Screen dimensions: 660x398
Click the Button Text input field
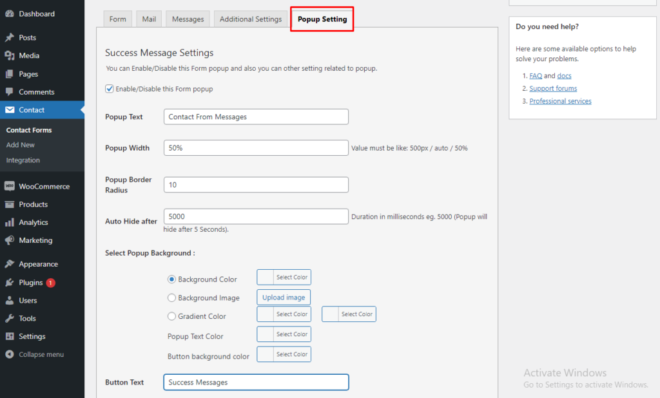pos(256,382)
